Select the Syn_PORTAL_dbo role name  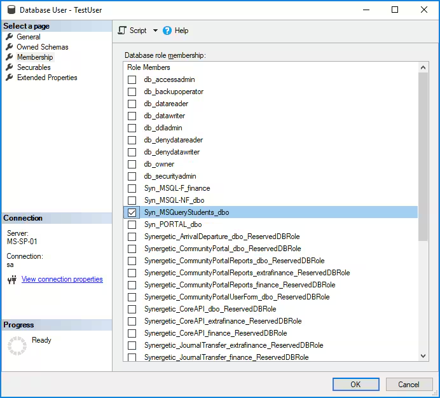pos(173,224)
